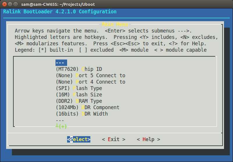Click the '<M> modularizes features' line

point(111,44)
